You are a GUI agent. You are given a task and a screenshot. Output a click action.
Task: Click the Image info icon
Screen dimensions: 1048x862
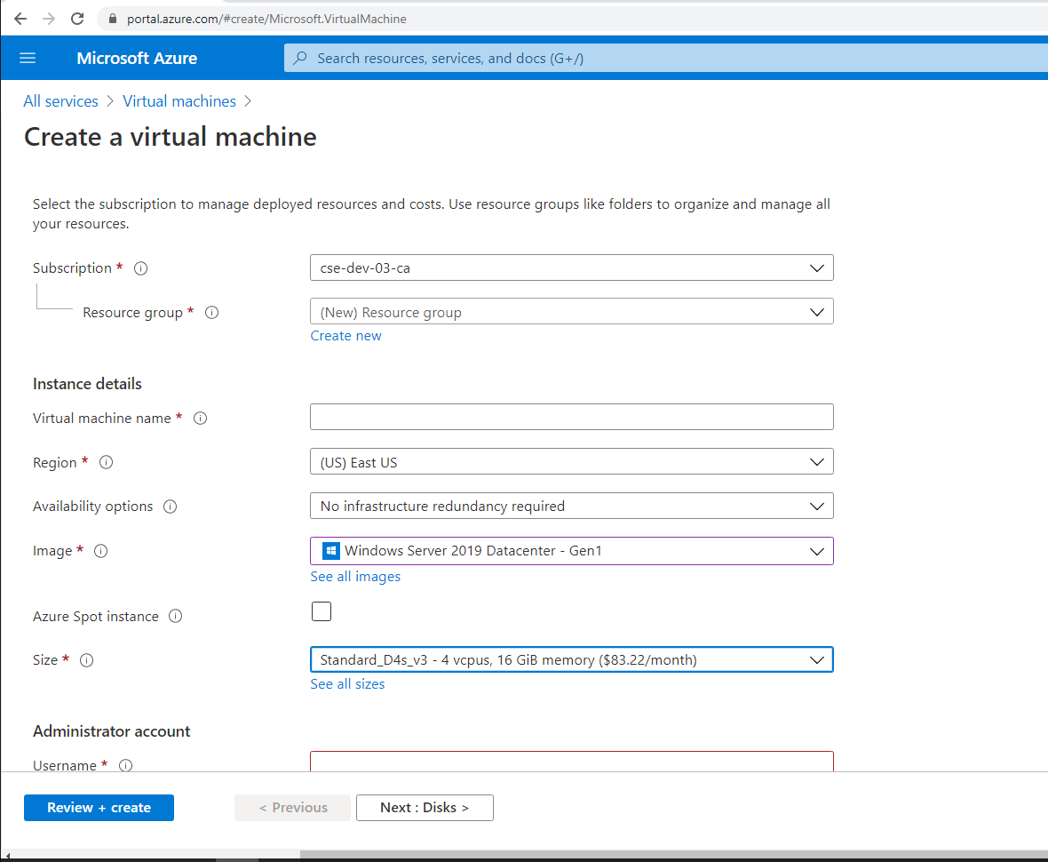point(100,550)
